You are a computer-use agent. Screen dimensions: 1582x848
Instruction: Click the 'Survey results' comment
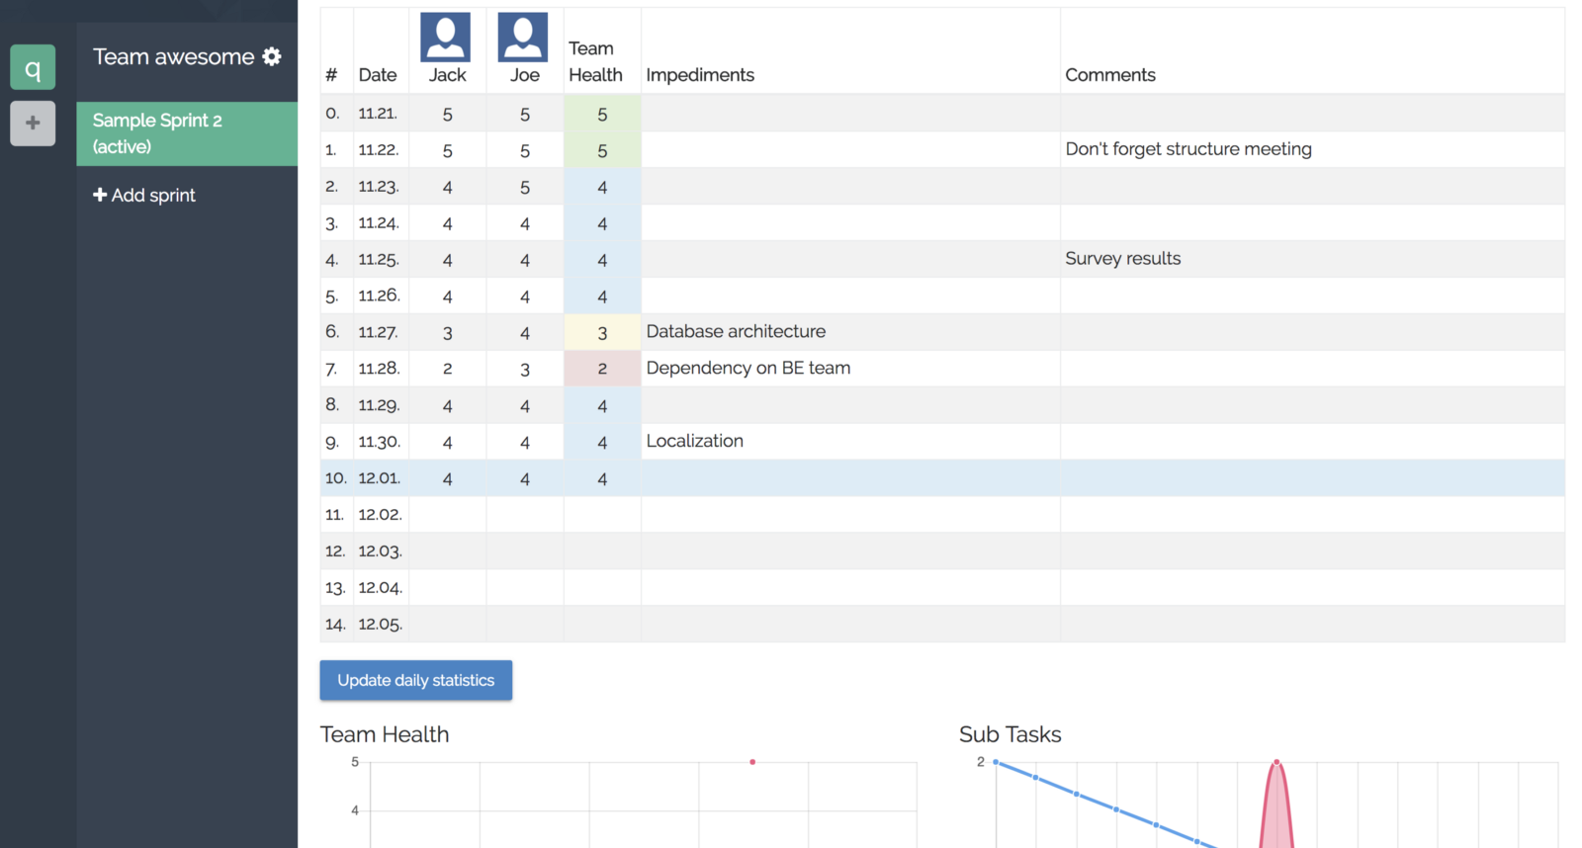tap(1123, 259)
